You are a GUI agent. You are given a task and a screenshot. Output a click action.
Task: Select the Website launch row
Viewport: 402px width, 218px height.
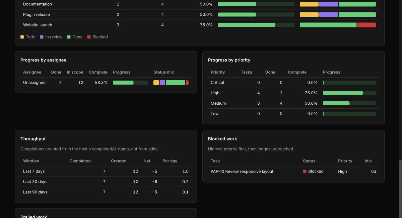click(x=200, y=25)
